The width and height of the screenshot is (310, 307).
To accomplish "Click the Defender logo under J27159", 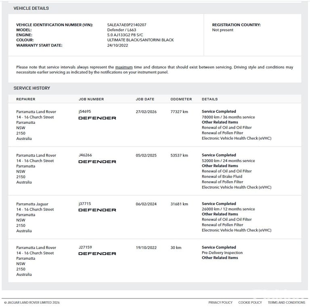I will click(x=97, y=254).
